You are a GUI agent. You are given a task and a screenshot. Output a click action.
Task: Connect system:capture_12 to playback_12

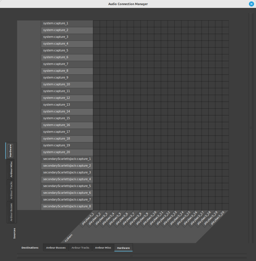pyautogui.click(x=171, y=98)
